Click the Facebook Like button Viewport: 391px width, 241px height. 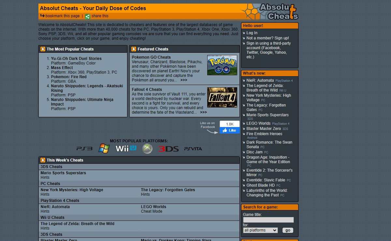click(x=230, y=130)
